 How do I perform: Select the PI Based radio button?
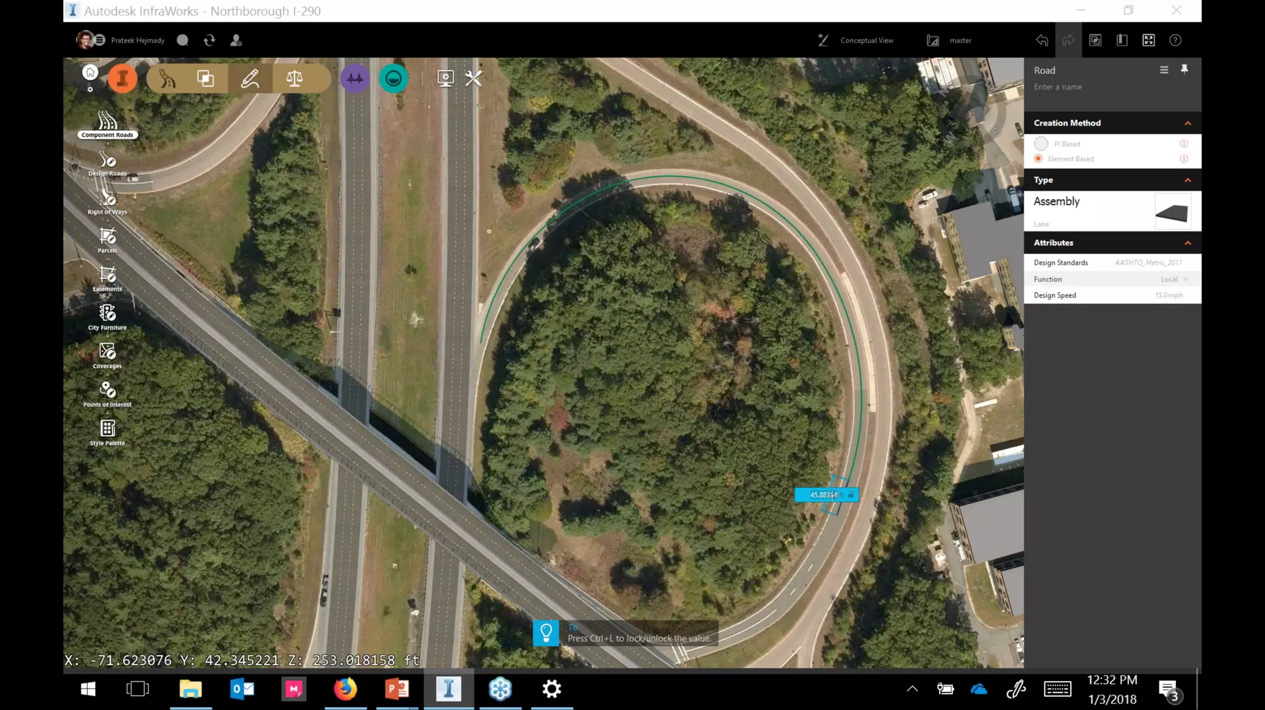pos(1041,143)
